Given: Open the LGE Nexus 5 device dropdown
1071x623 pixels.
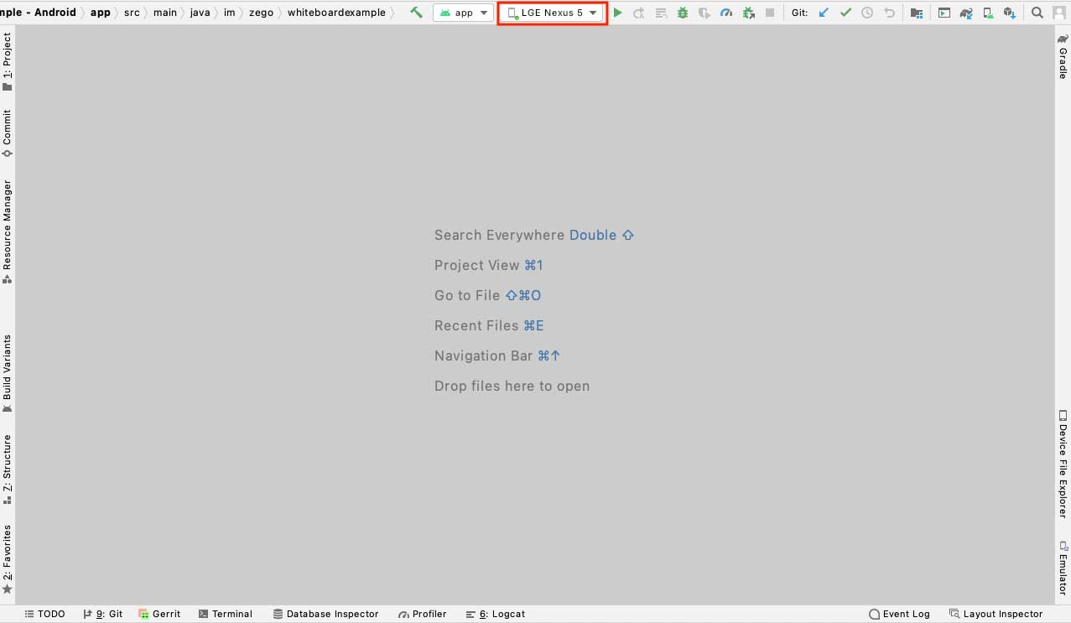Looking at the screenshot, I should [x=552, y=13].
